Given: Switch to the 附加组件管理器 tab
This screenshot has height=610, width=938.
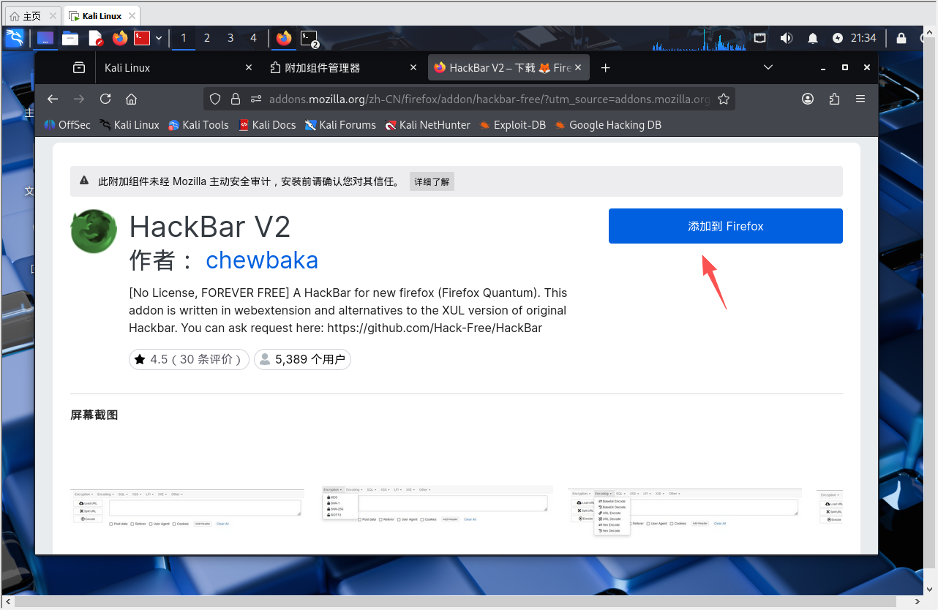Looking at the screenshot, I should pyautogui.click(x=342, y=67).
